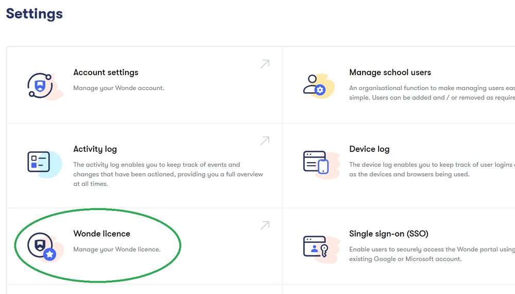Click 'Manage your Wonde licence.' text
515x294 pixels.
pyautogui.click(x=117, y=249)
